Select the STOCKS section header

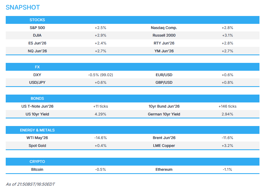37,20
